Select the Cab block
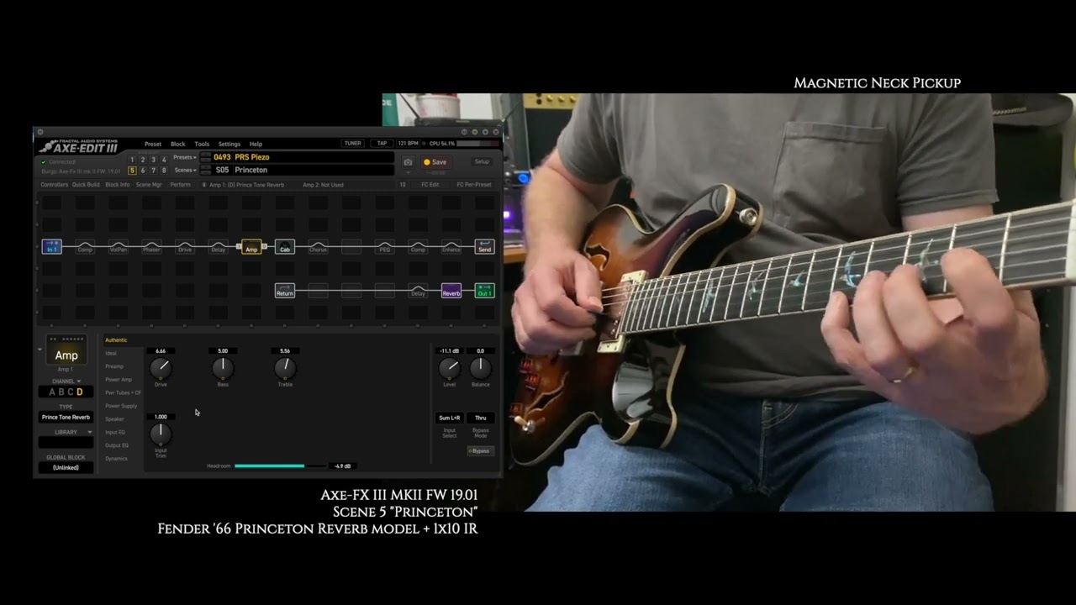Viewport: 1076px width, 605px height. click(285, 247)
